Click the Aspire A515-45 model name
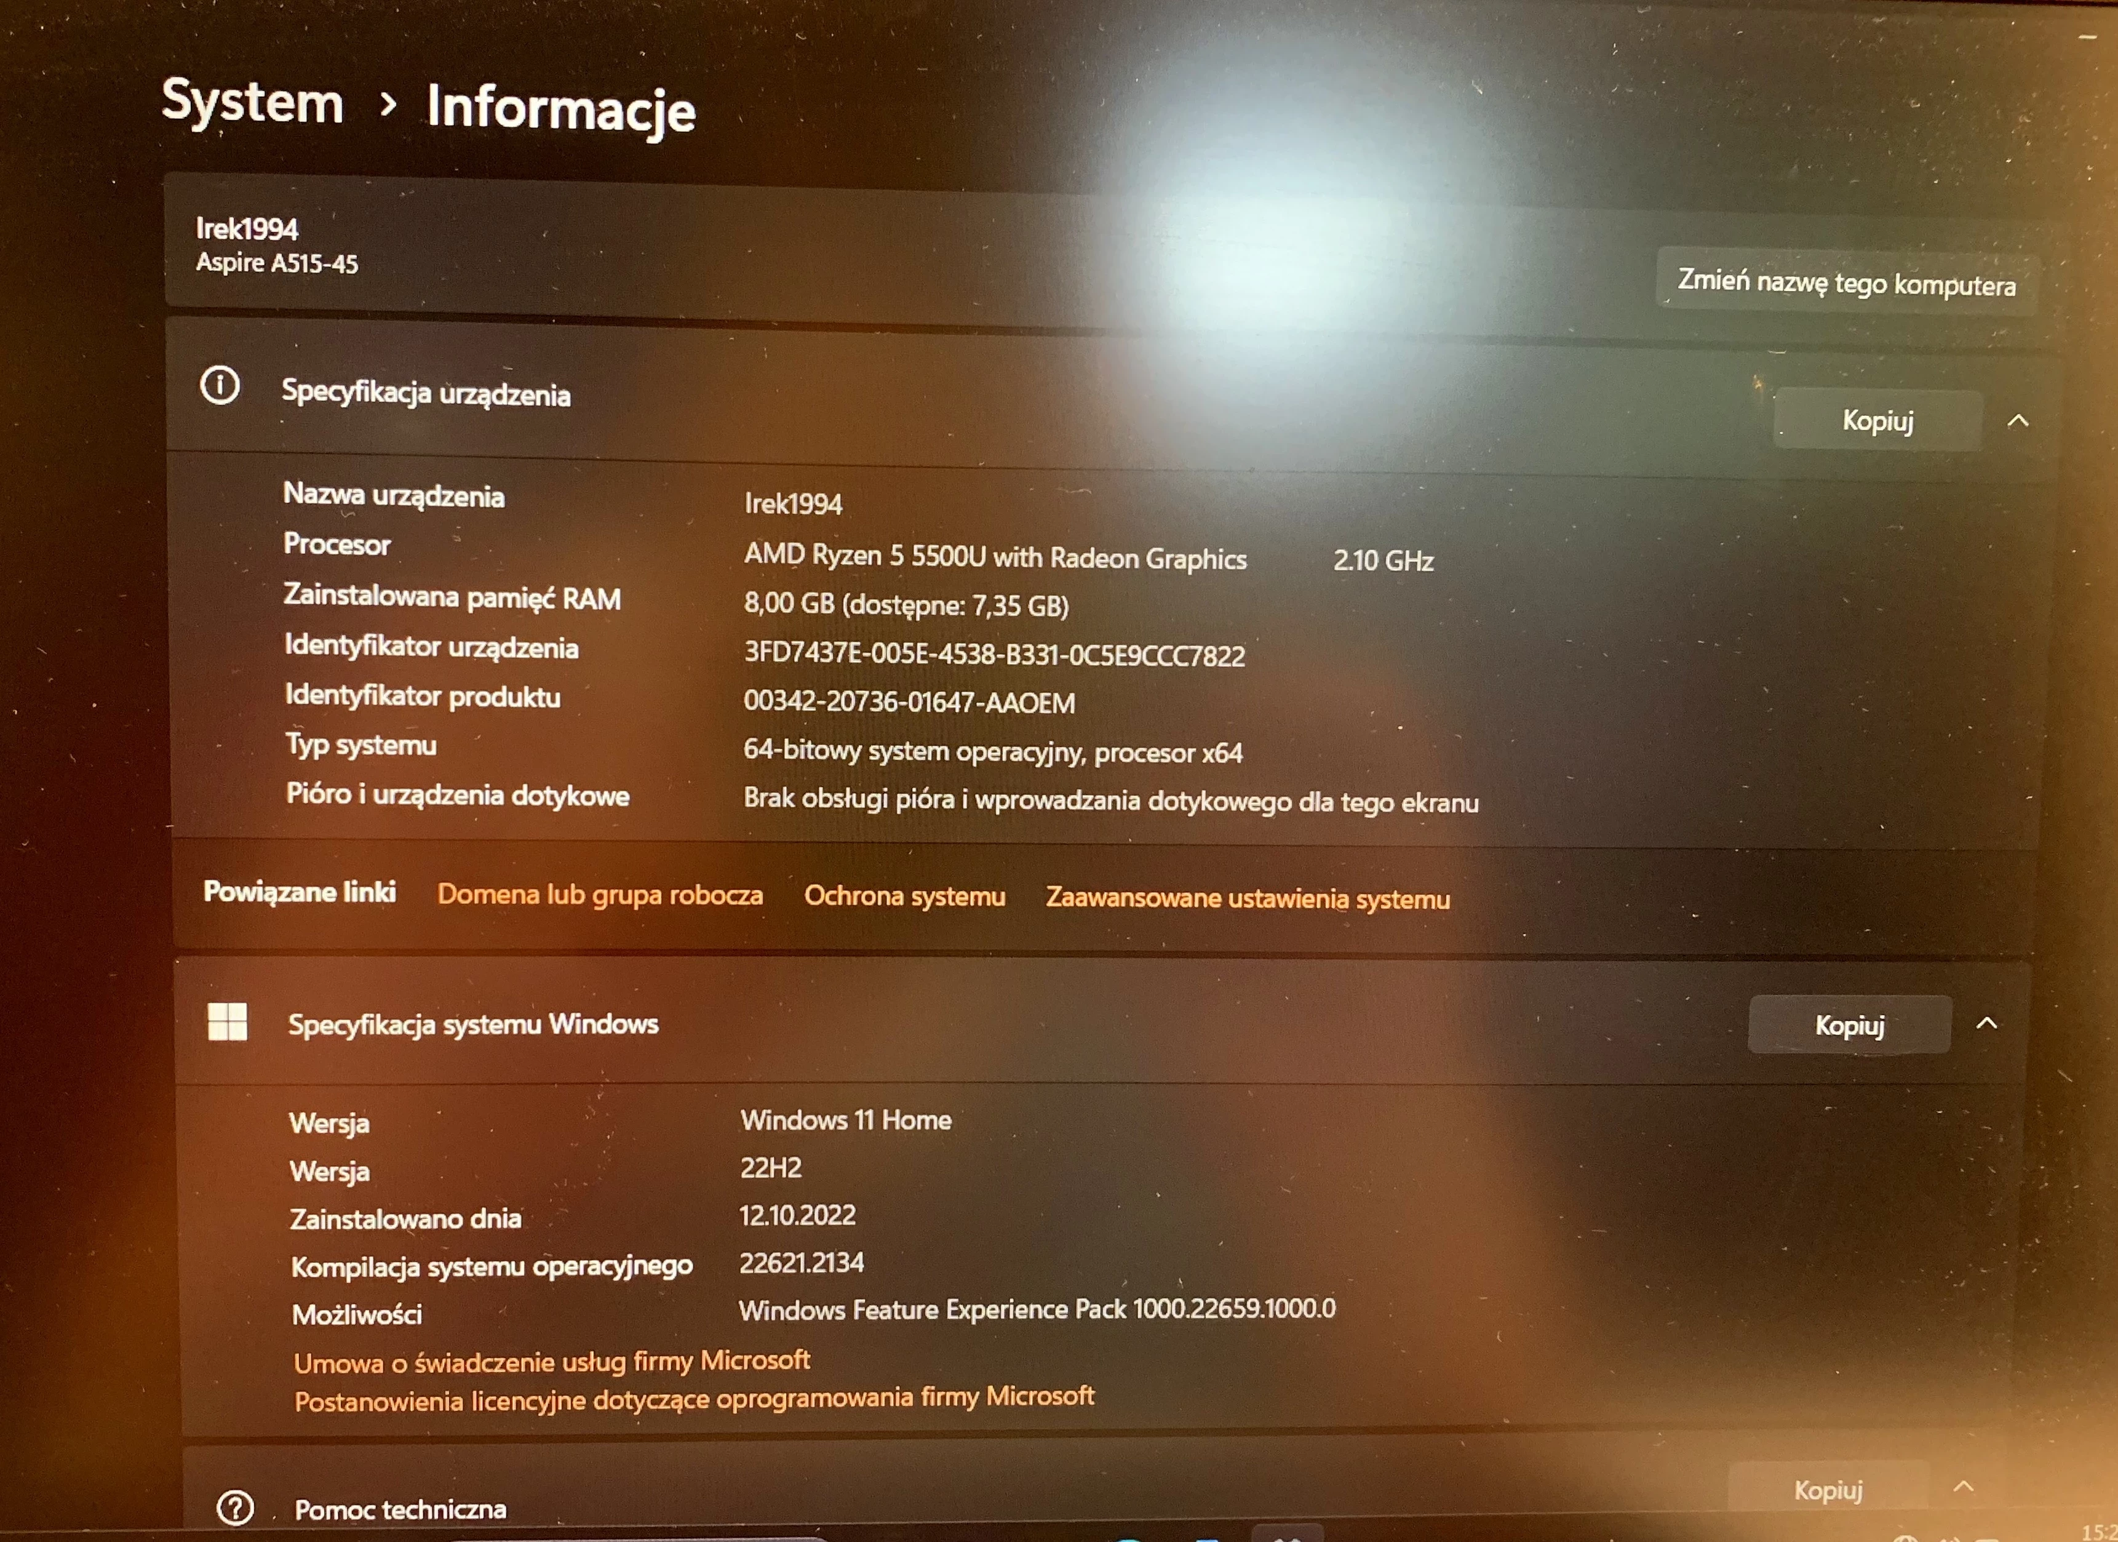This screenshot has height=1542, width=2118. (x=276, y=263)
